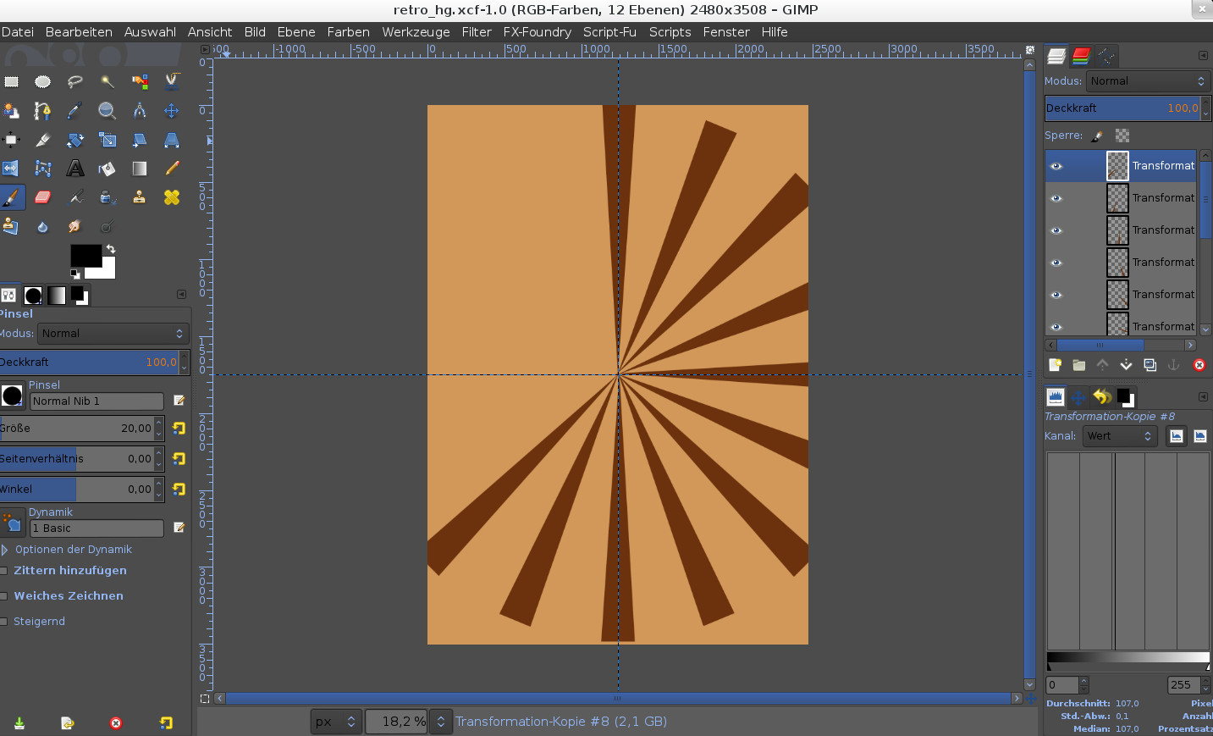Open the Filter menu
The image size is (1213, 736).
pos(476,32)
